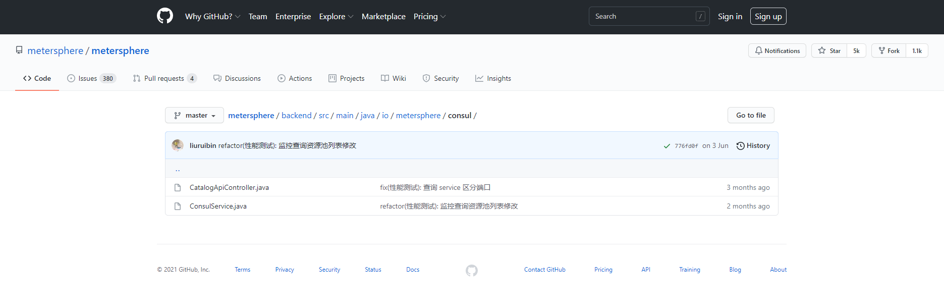Screen dimensions: 944x308
Task: Expand the Explore dropdown
Action: 336,16
